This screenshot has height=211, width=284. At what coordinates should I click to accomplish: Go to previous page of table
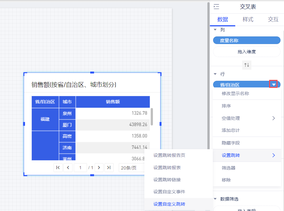click(68, 168)
